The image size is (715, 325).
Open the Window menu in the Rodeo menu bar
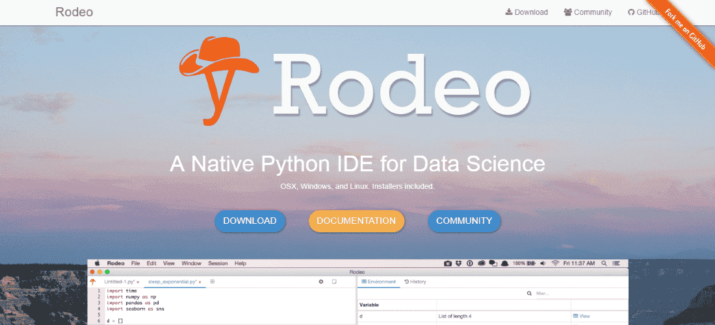tap(192, 263)
